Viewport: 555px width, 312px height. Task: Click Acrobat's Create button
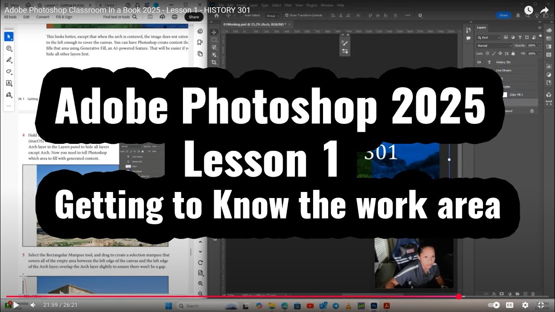coord(107,5)
